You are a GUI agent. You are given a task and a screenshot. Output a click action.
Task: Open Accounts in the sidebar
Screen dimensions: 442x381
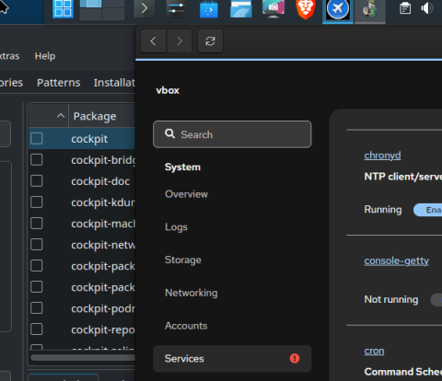[x=186, y=326]
